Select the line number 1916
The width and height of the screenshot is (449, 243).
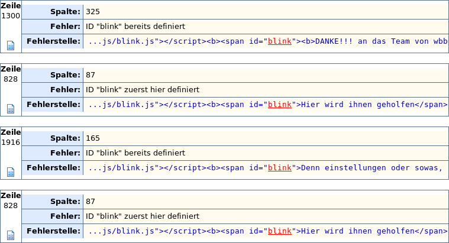pos(11,142)
